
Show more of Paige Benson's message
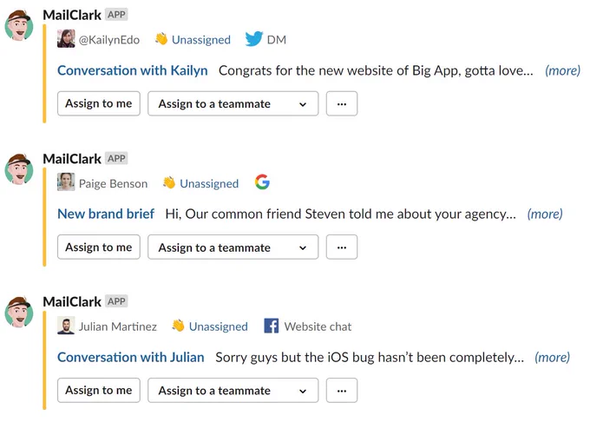point(545,214)
